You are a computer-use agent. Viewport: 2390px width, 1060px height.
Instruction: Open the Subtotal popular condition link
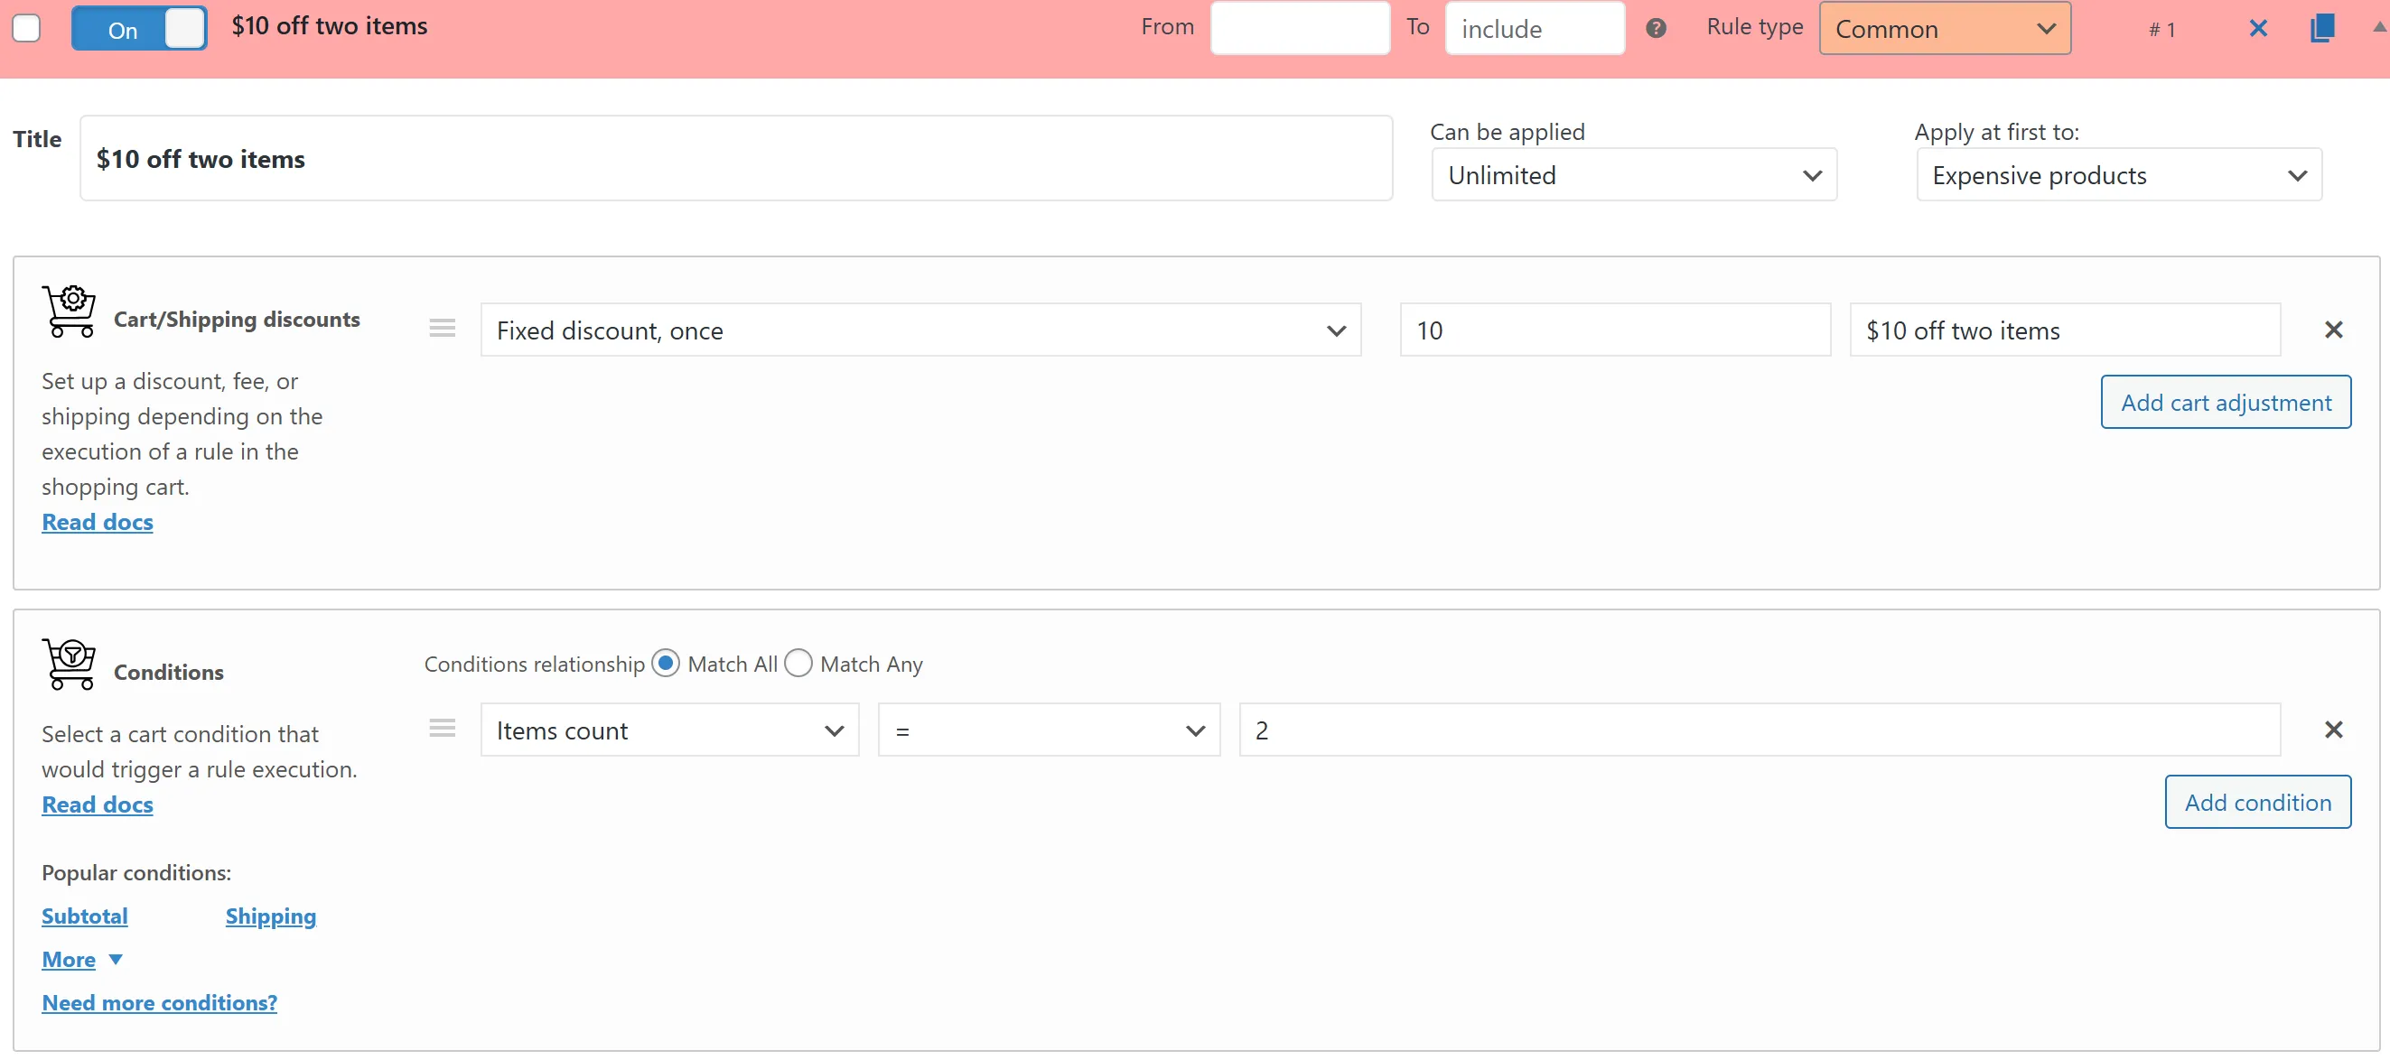84,916
